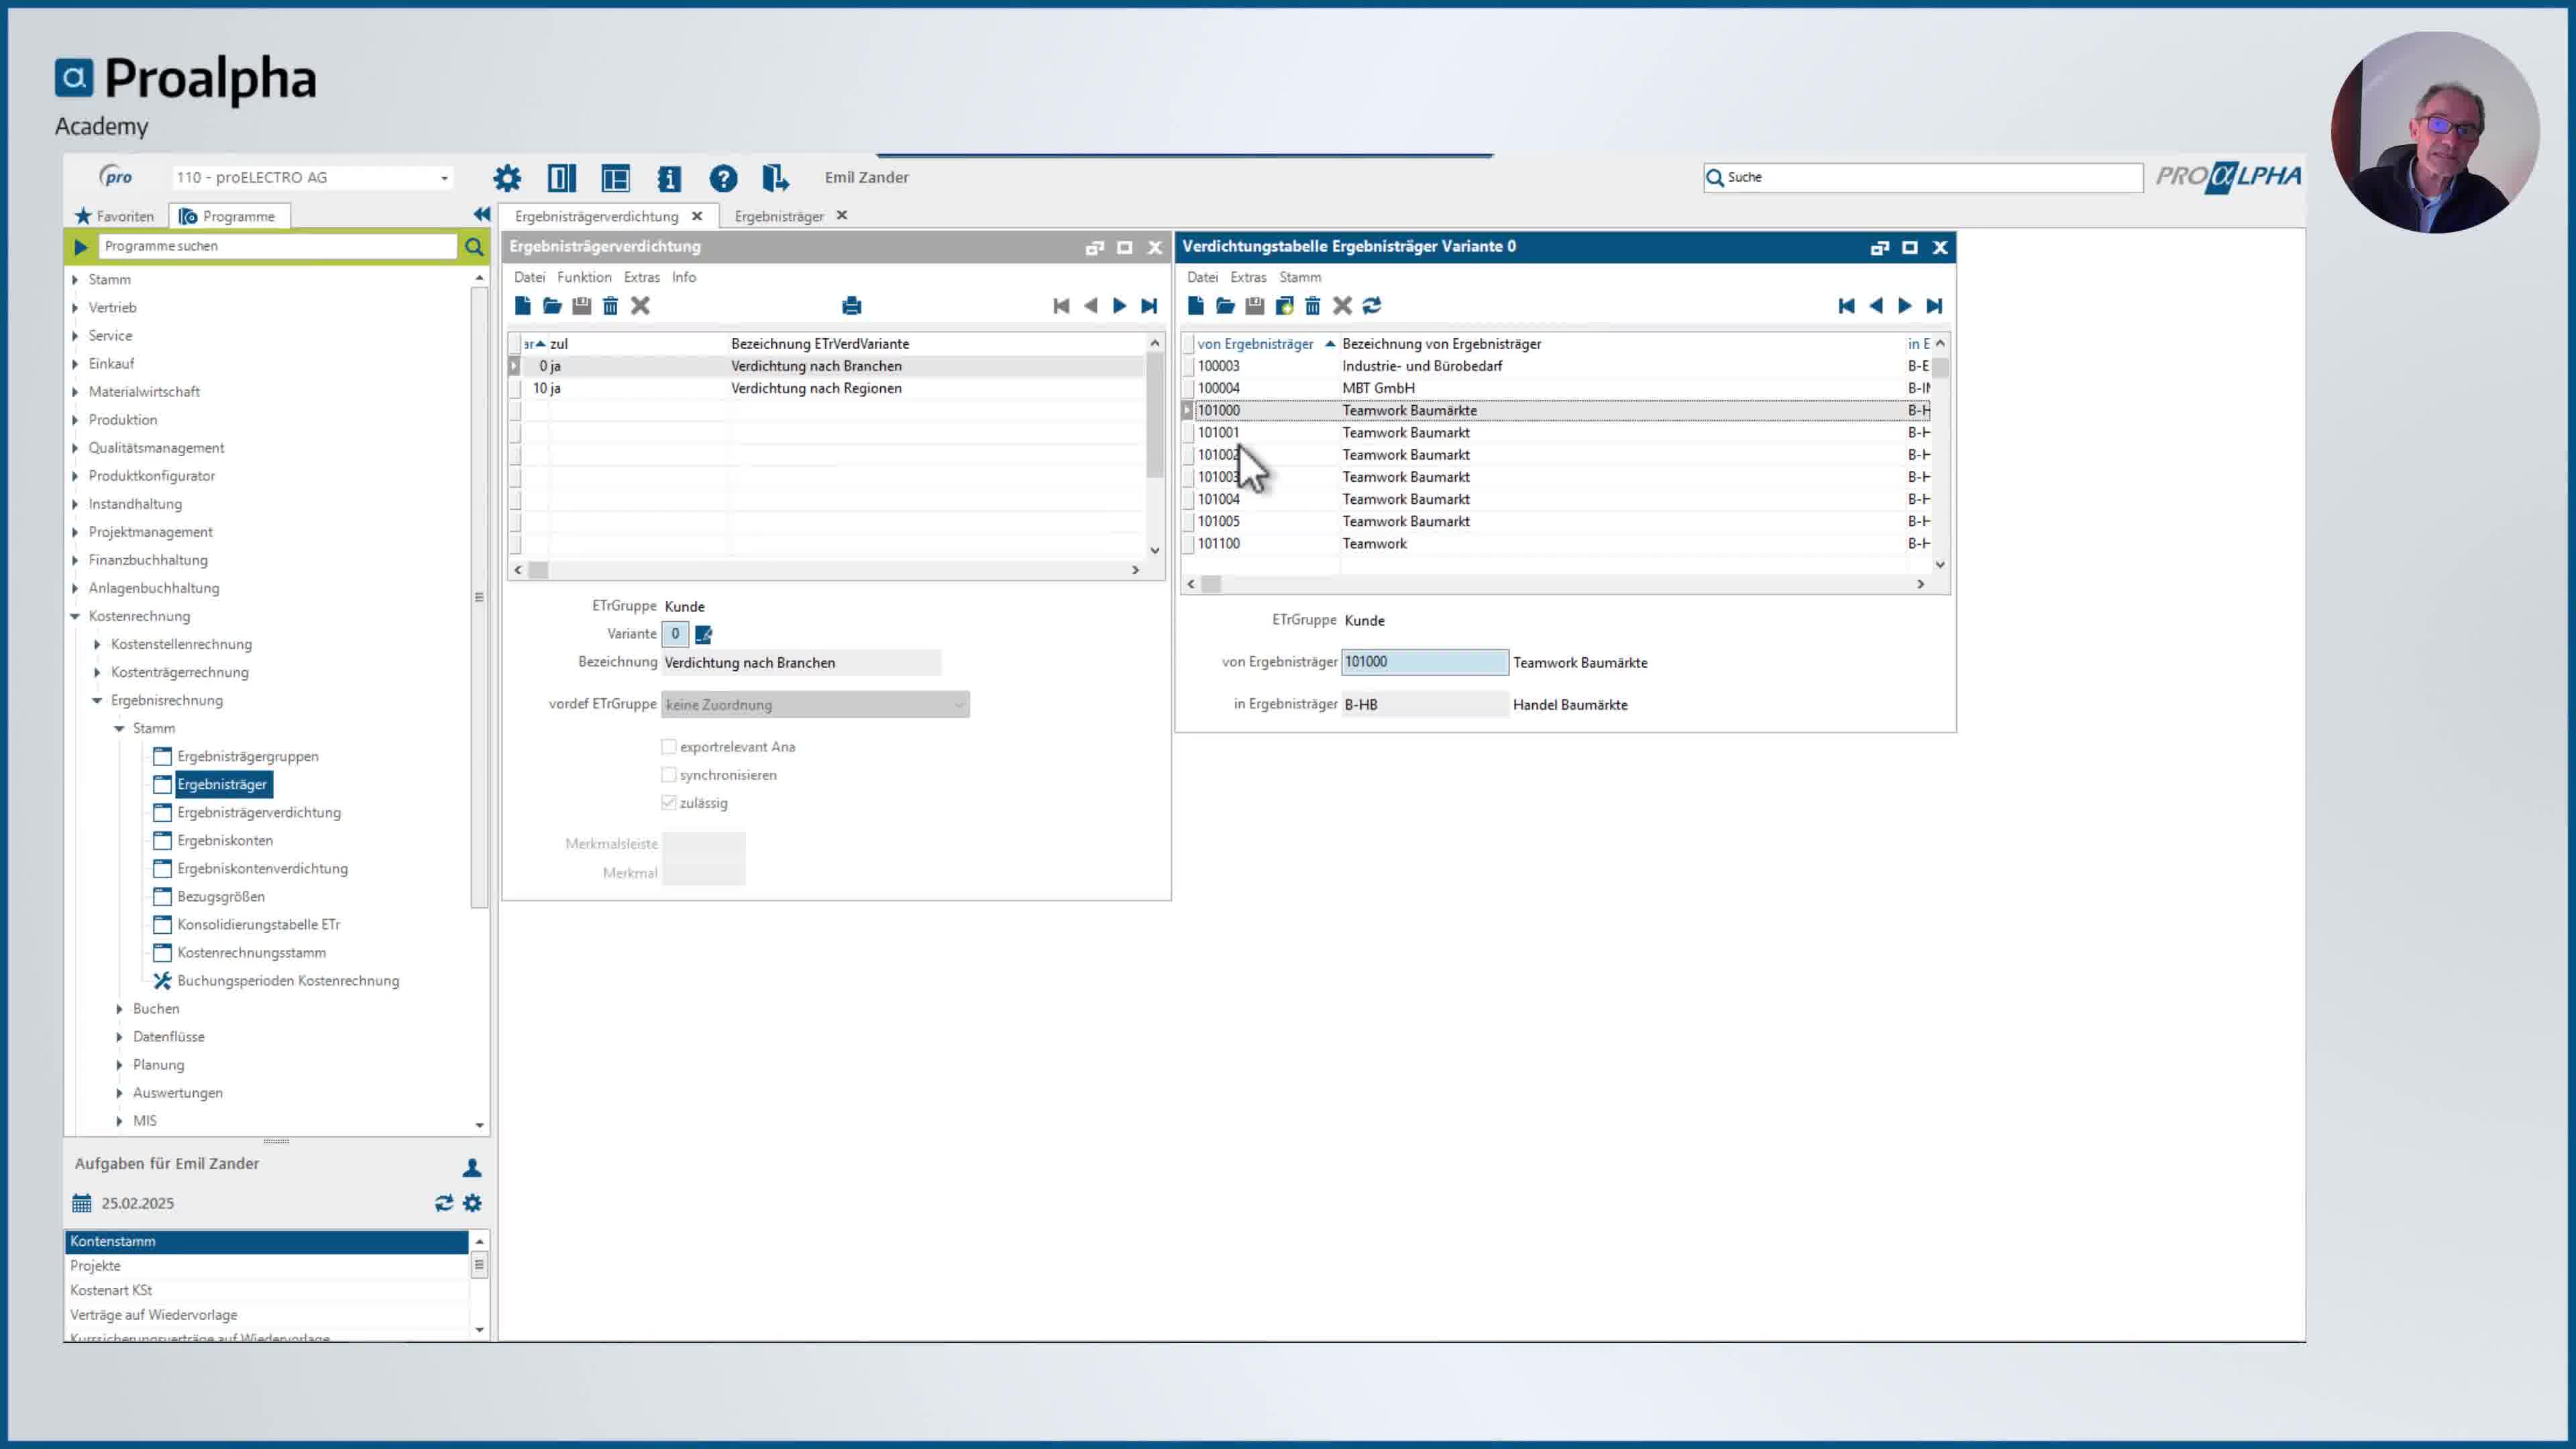Image resolution: width=2576 pixels, height=1449 pixels.
Task: Expand the Planung tree node
Action: click(120, 1065)
